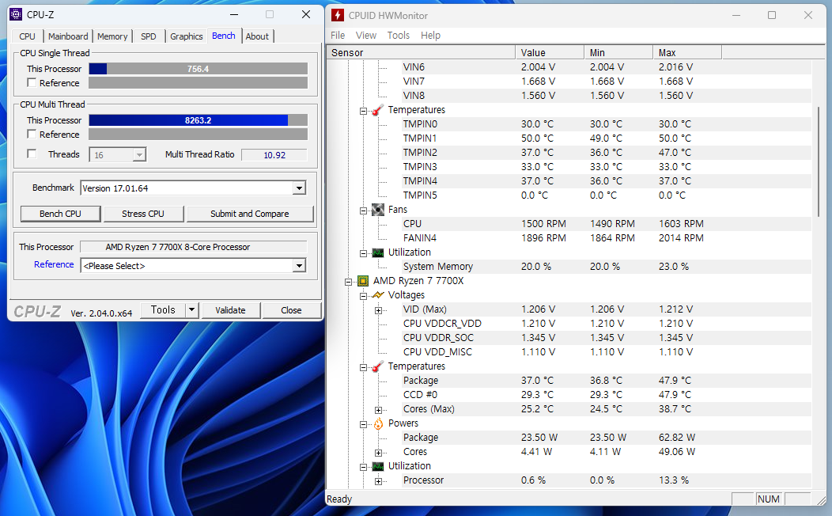
Task: Open the Help menu in HWMonitor
Action: click(430, 35)
